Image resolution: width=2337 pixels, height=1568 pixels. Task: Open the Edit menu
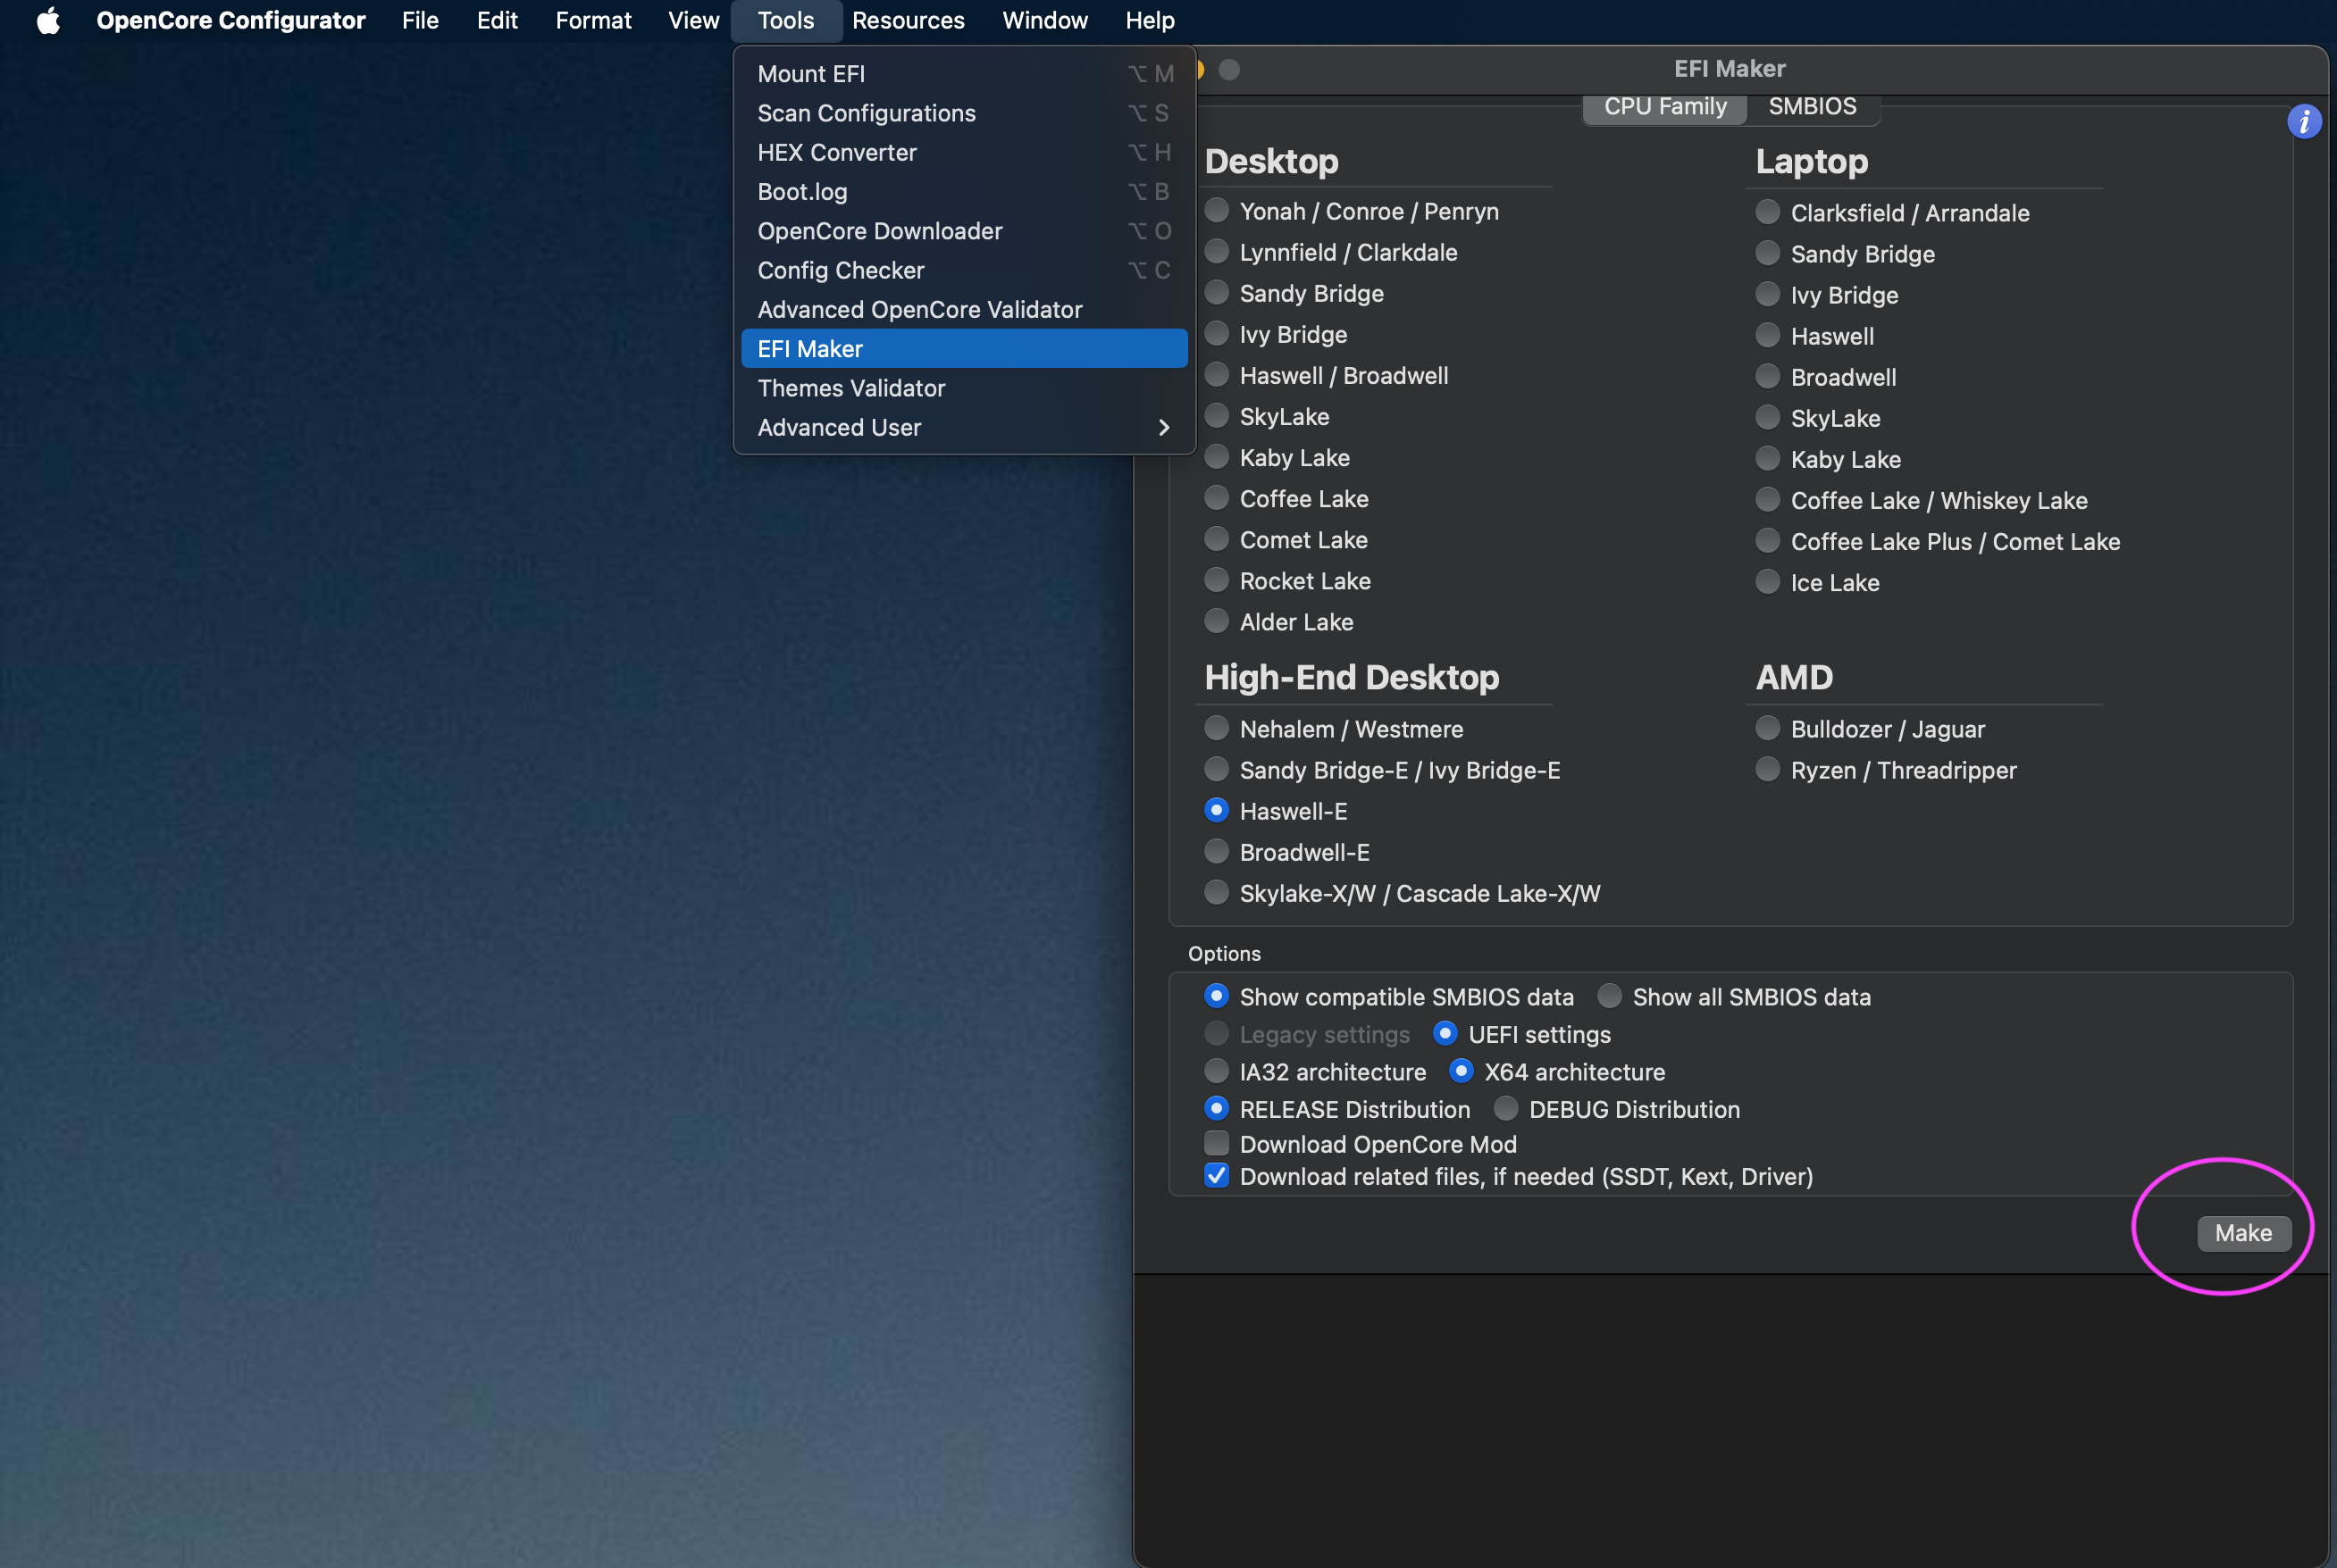(x=498, y=20)
